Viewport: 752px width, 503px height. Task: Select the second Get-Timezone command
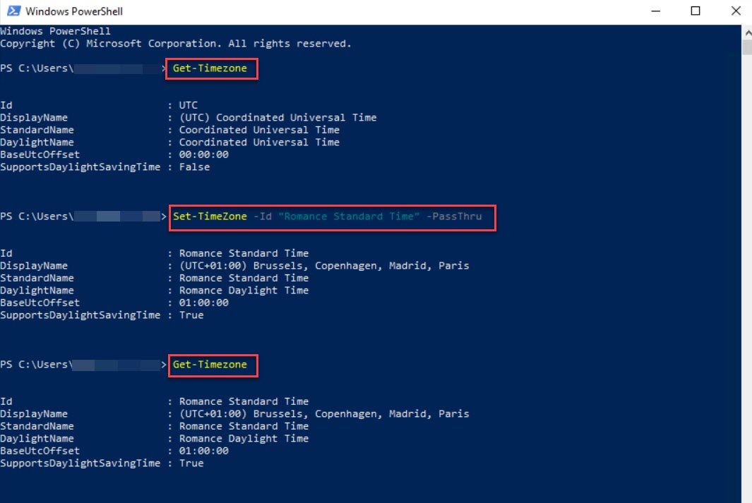click(212, 365)
